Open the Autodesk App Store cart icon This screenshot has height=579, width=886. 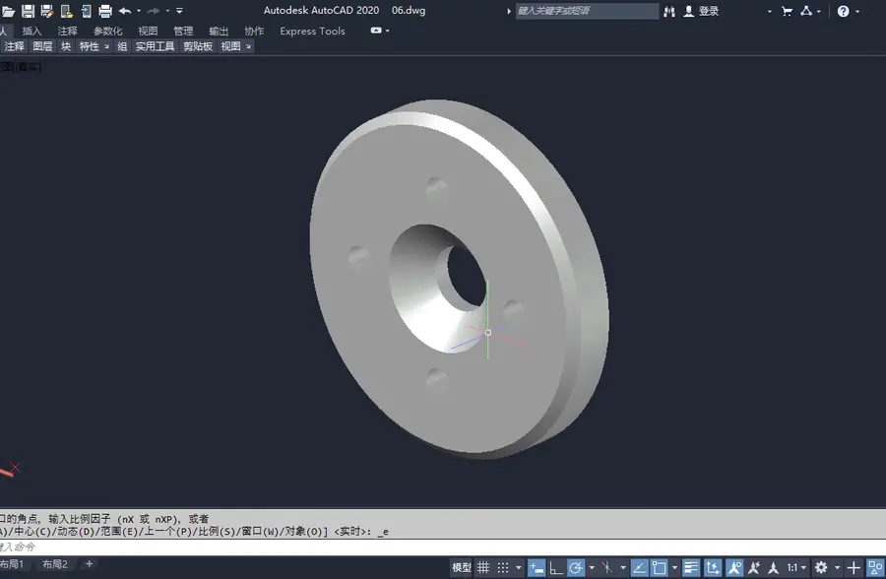[x=787, y=11]
